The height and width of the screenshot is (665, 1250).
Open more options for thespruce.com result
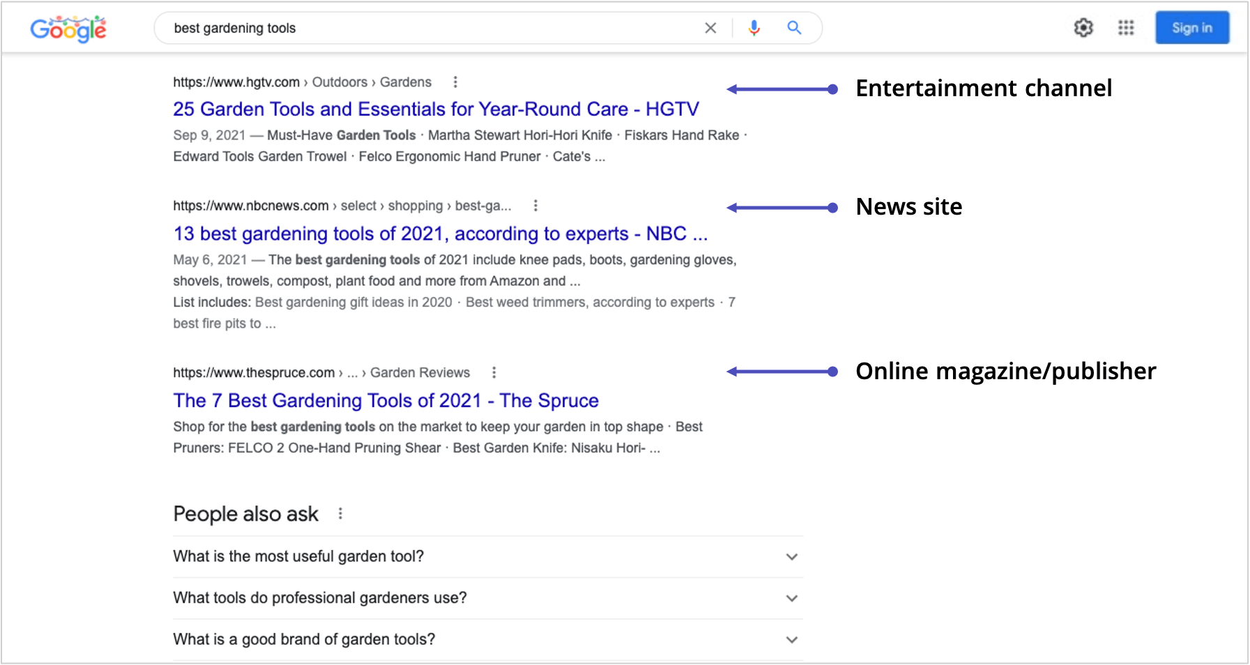pyautogui.click(x=494, y=372)
